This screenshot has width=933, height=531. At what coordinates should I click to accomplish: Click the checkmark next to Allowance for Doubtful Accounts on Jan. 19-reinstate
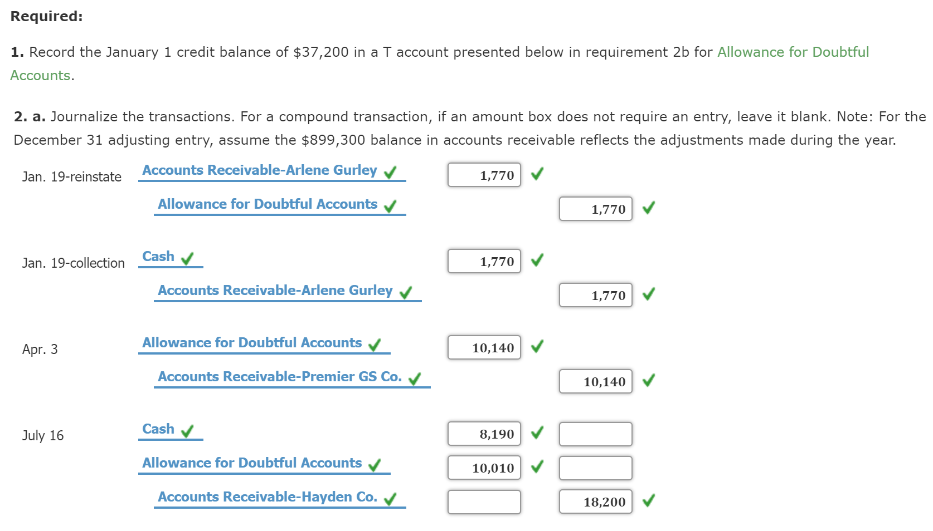[x=390, y=205]
